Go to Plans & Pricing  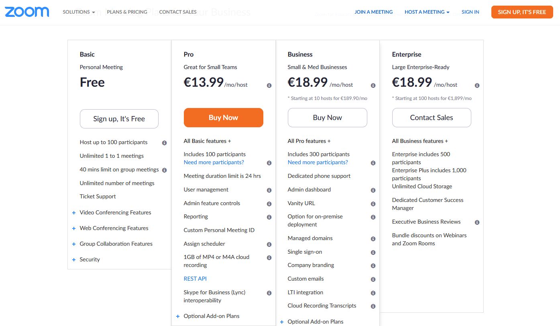tap(127, 12)
